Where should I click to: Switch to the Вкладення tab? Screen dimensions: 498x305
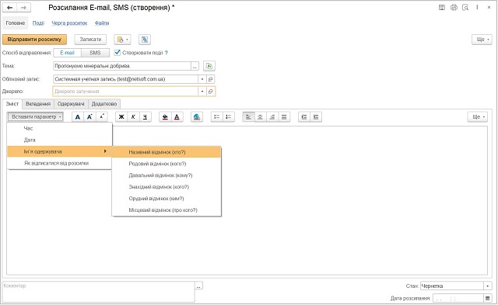pyautogui.click(x=38, y=104)
